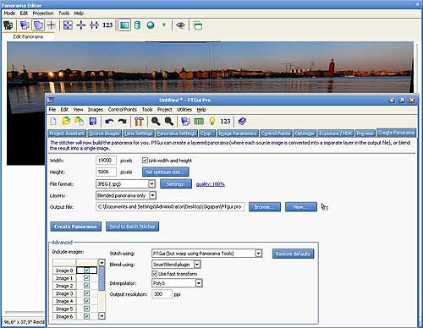
Task: Click the Browse button for output file
Action: pos(265,207)
